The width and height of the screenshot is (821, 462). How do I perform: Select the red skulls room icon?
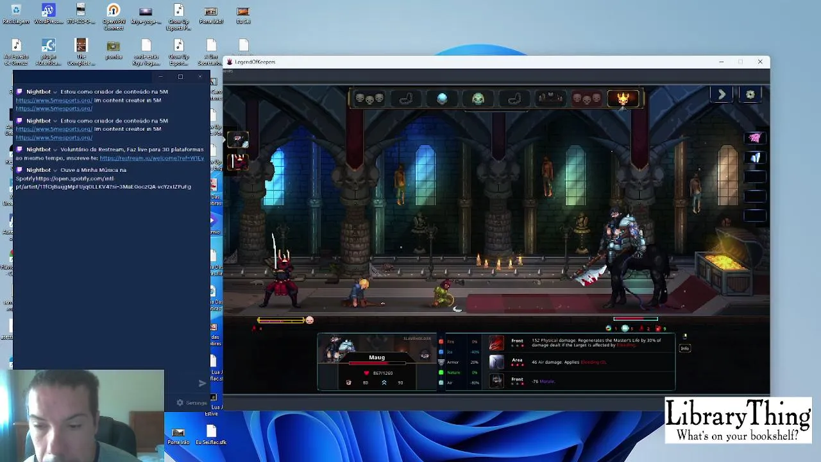587,98
